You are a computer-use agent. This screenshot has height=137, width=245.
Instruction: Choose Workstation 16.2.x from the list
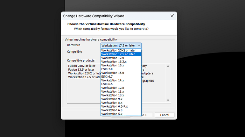tap(121, 62)
